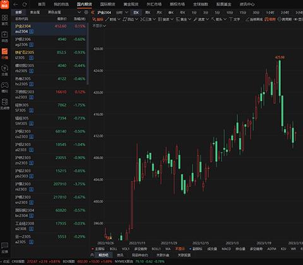Select the ni2303 contract row

point(49,186)
